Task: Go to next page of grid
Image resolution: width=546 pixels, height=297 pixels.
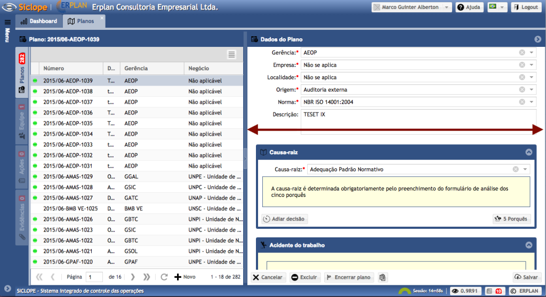Action: (133, 277)
